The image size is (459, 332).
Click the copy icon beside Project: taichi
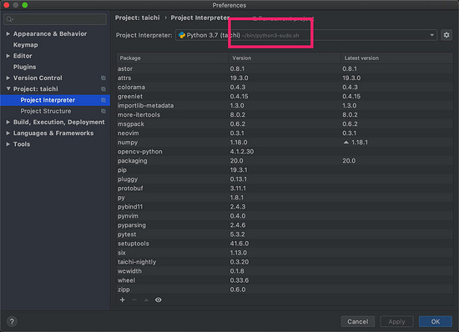tap(103, 89)
